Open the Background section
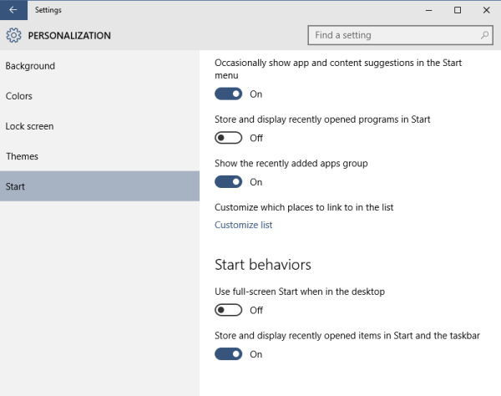The width and height of the screenshot is (501, 396). (x=30, y=66)
